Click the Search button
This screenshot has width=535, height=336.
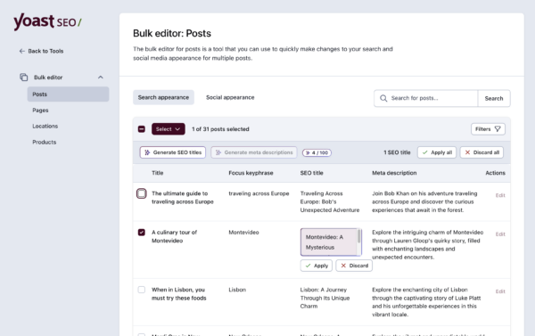click(494, 99)
